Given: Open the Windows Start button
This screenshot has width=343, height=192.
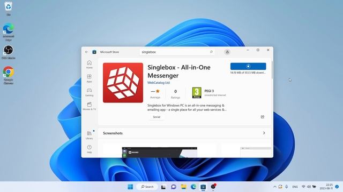Looking at the screenshot, I should pyautogui.click(x=130, y=187).
